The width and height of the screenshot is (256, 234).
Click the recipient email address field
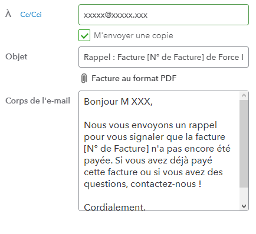click(163, 15)
